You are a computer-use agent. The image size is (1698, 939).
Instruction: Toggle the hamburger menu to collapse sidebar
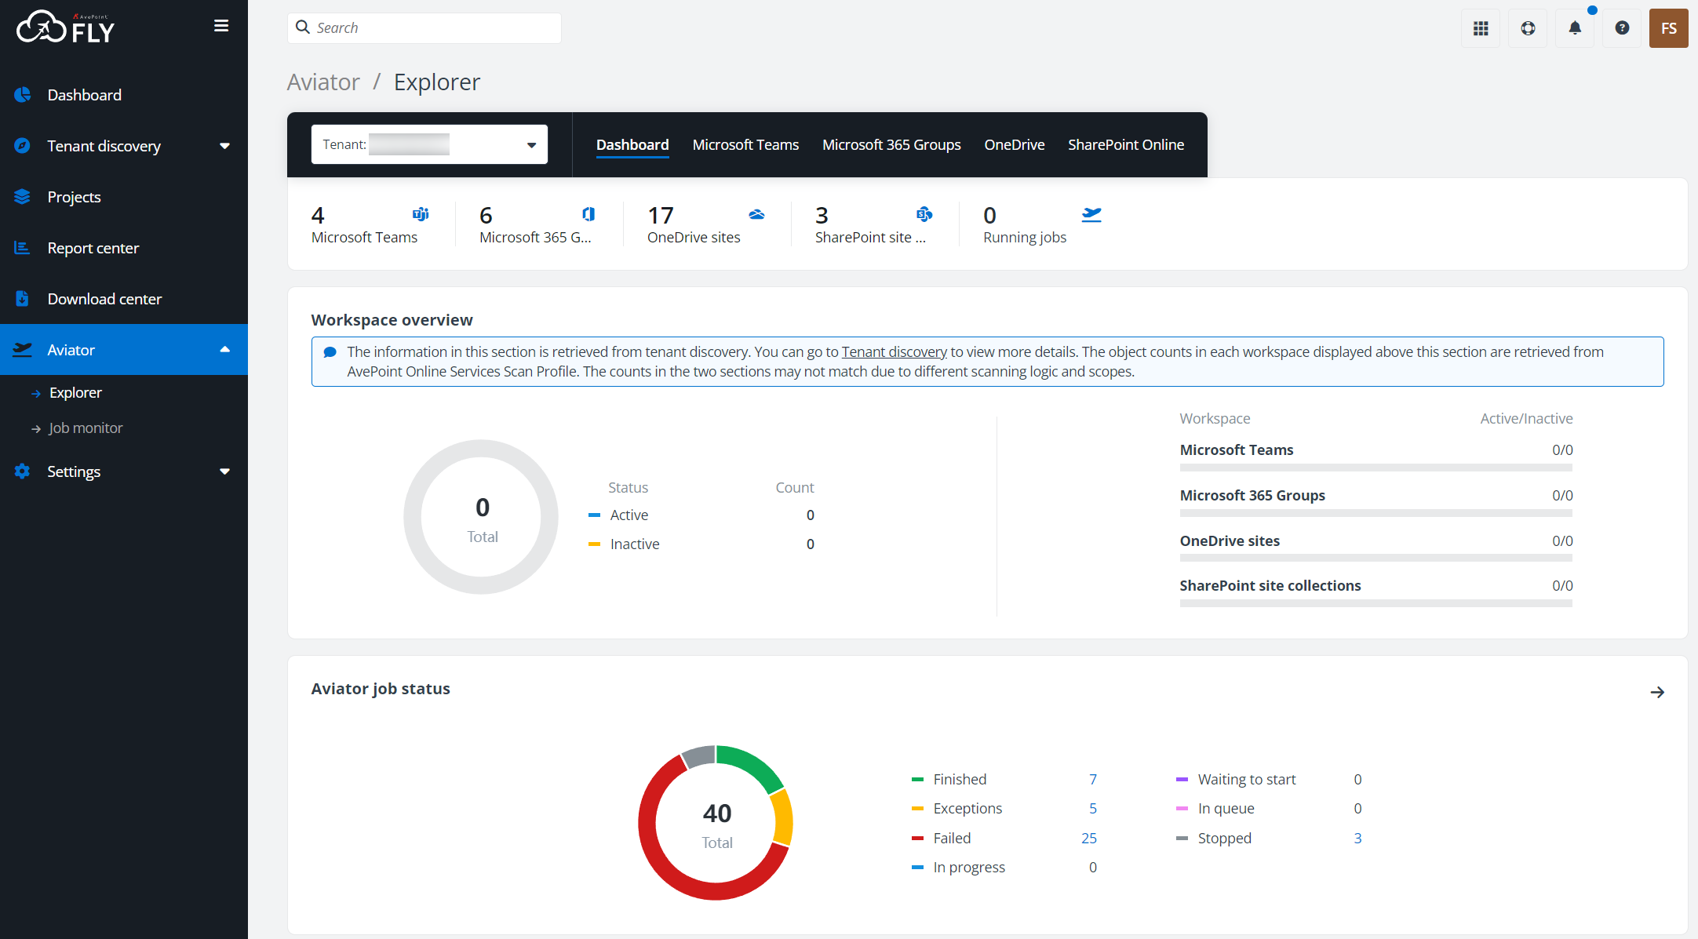[x=221, y=26]
